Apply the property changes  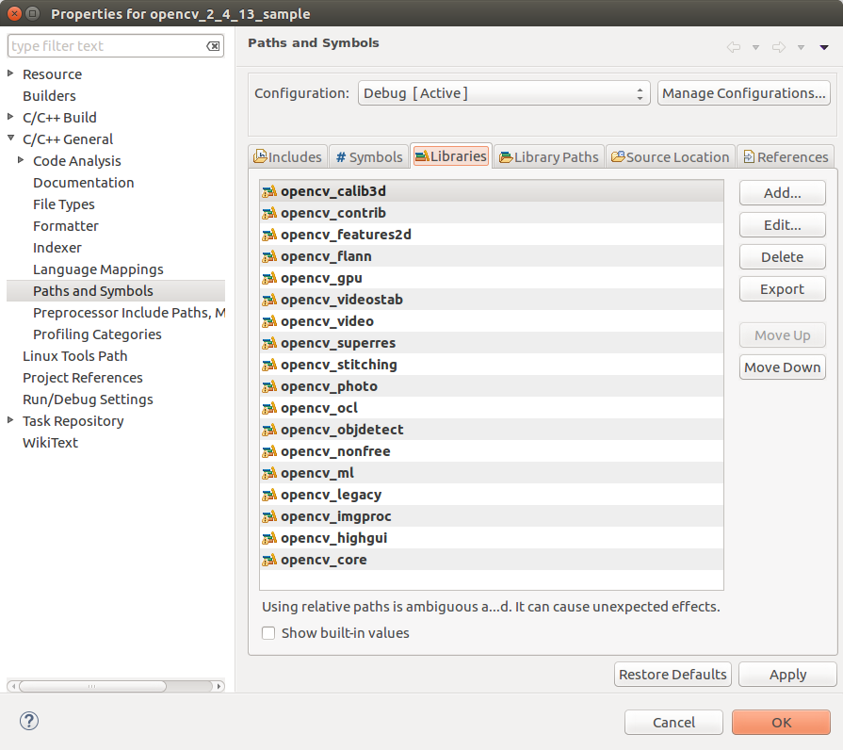click(787, 675)
